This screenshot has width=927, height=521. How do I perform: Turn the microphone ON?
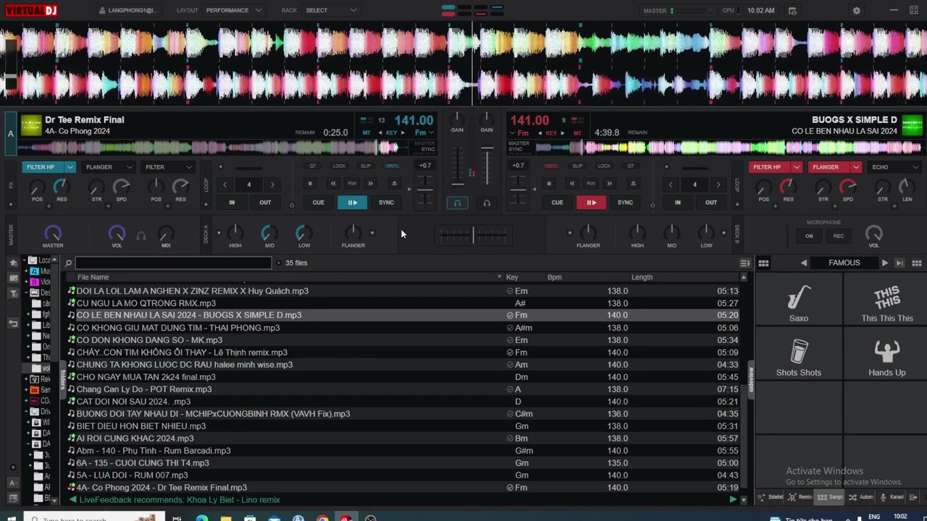809,236
